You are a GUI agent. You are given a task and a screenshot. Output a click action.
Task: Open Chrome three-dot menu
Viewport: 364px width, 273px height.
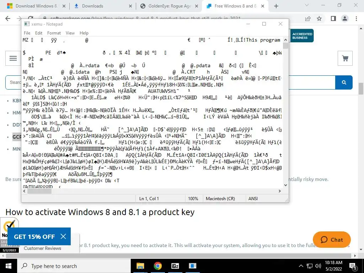[356, 18]
